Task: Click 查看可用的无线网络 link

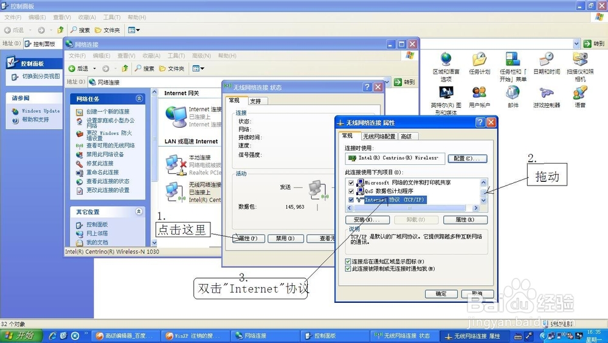Action: click(111, 145)
